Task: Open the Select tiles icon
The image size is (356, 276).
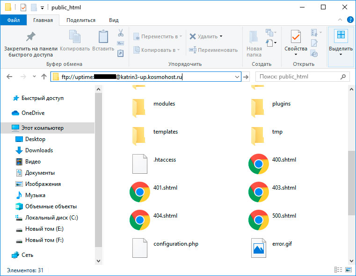Action: pyautogui.click(x=341, y=35)
